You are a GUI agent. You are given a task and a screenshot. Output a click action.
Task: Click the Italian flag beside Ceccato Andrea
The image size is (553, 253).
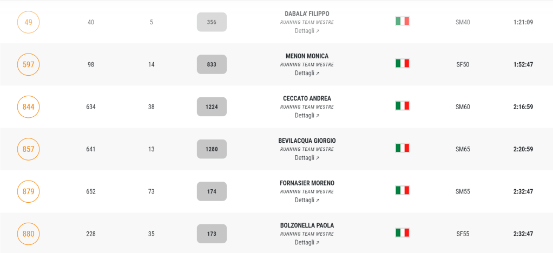402,105
